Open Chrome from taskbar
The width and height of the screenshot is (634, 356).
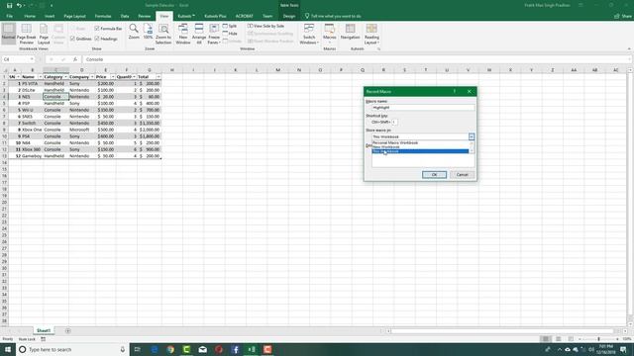pyautogui.click(x=170, y=349)
